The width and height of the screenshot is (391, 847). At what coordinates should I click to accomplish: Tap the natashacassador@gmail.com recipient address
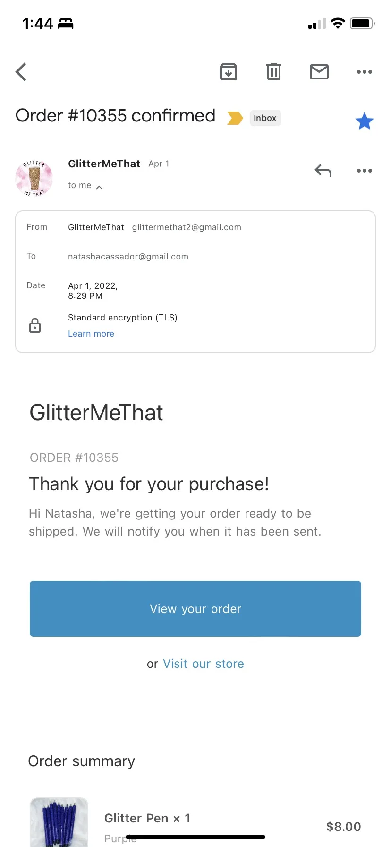pyautogui.click(x=128, y=257)
